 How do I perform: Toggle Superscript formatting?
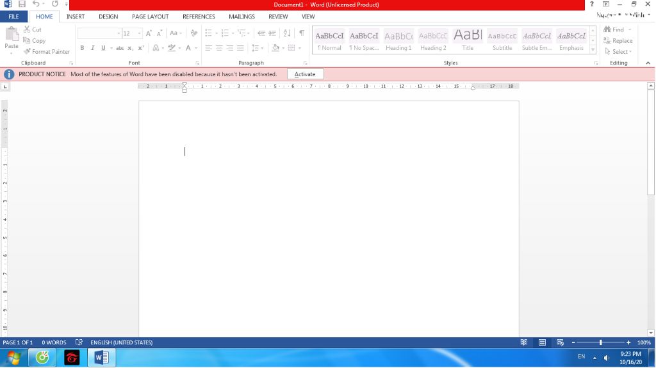[141, 48]
